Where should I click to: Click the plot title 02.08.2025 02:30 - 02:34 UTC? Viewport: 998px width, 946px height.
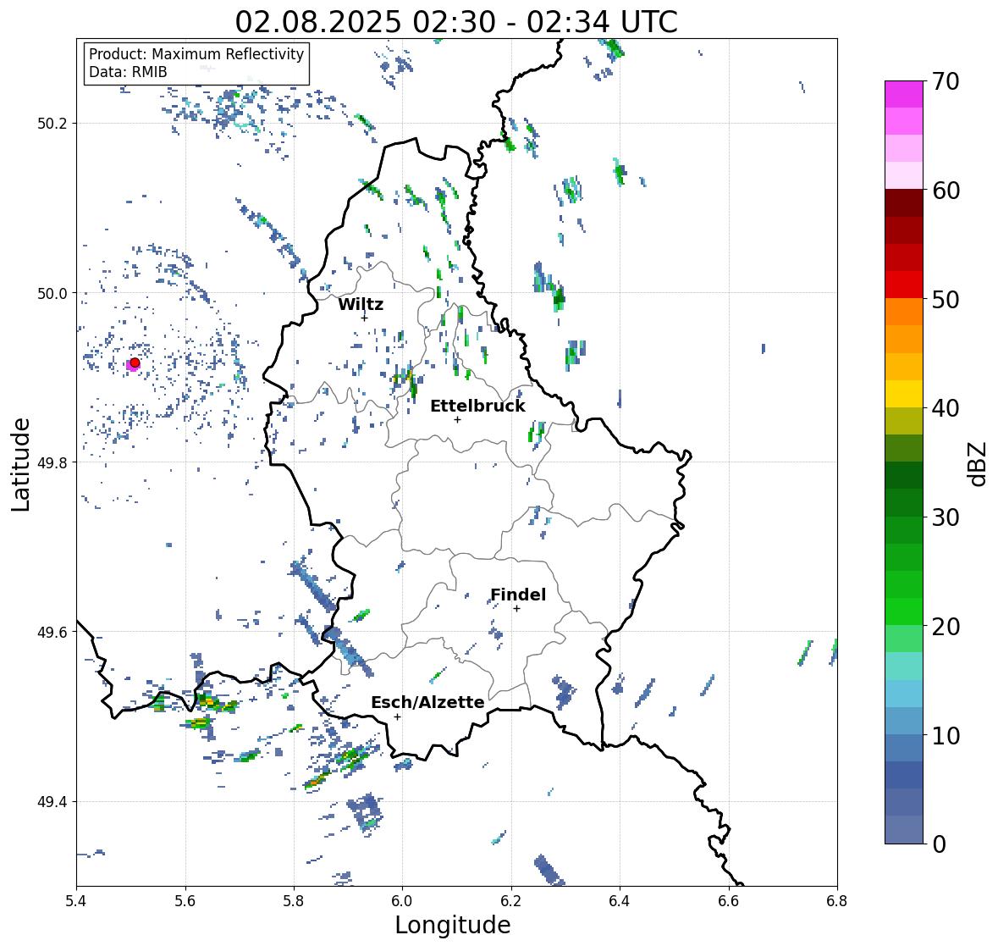point(456,22)
